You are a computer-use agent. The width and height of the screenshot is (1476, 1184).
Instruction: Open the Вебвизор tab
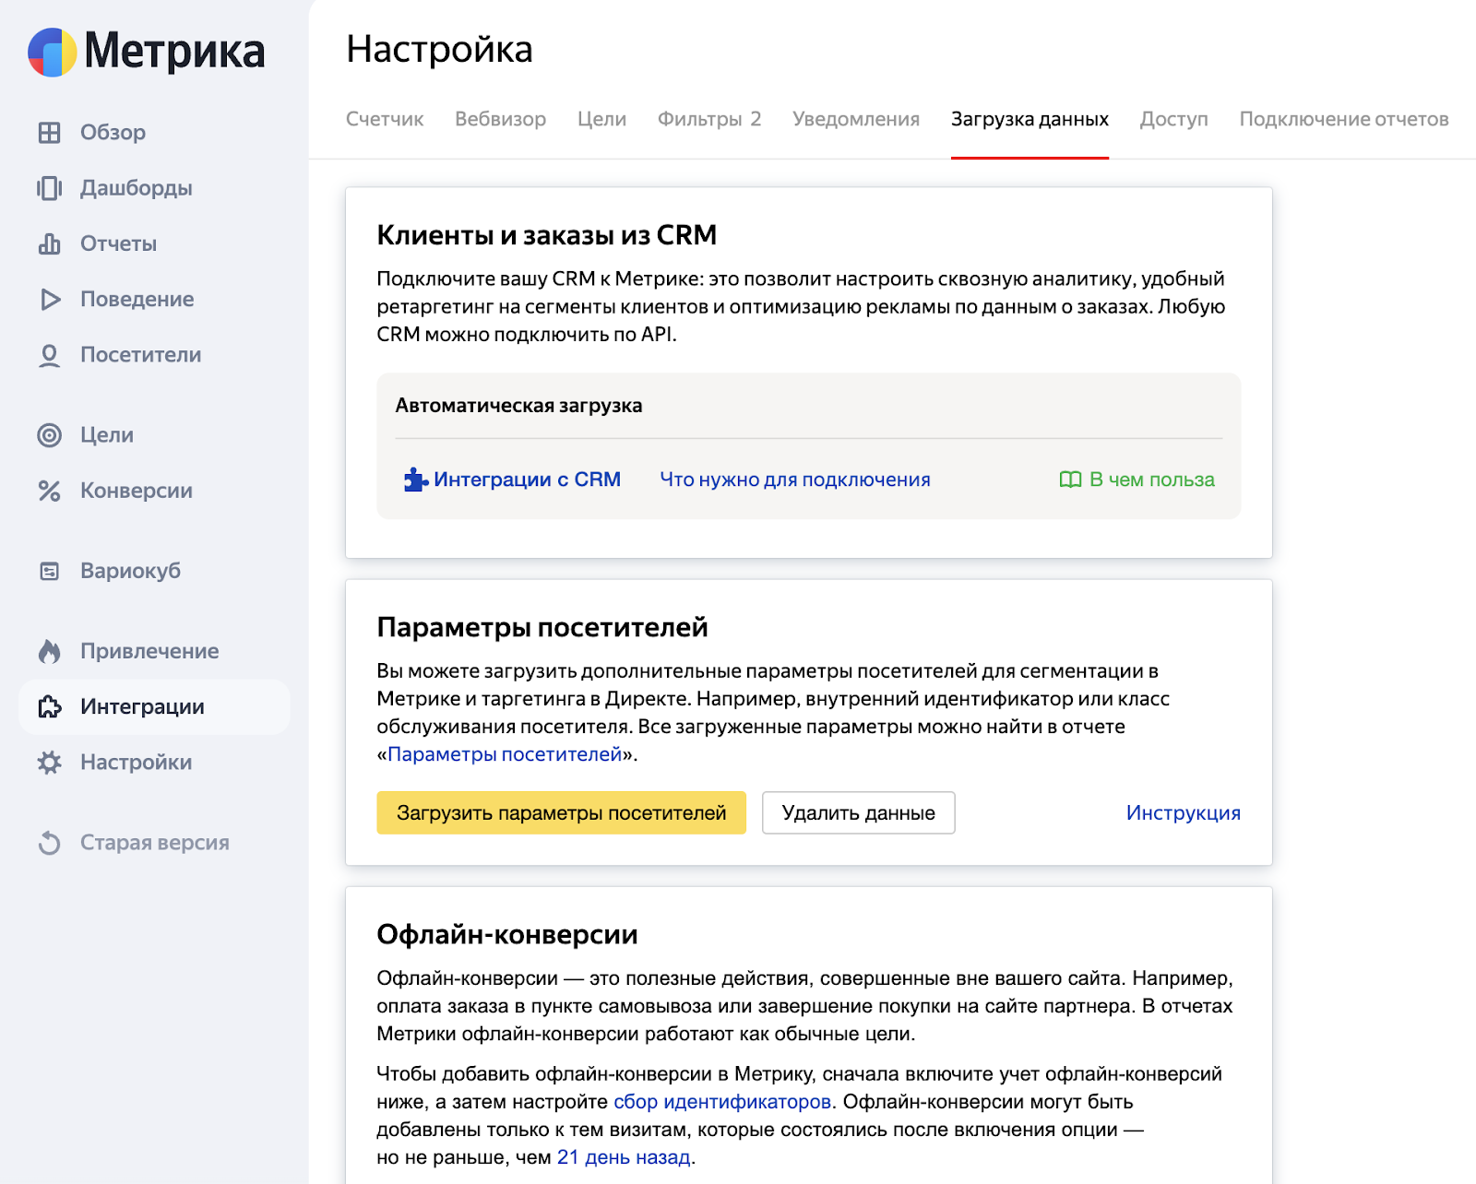coord(500,119)
